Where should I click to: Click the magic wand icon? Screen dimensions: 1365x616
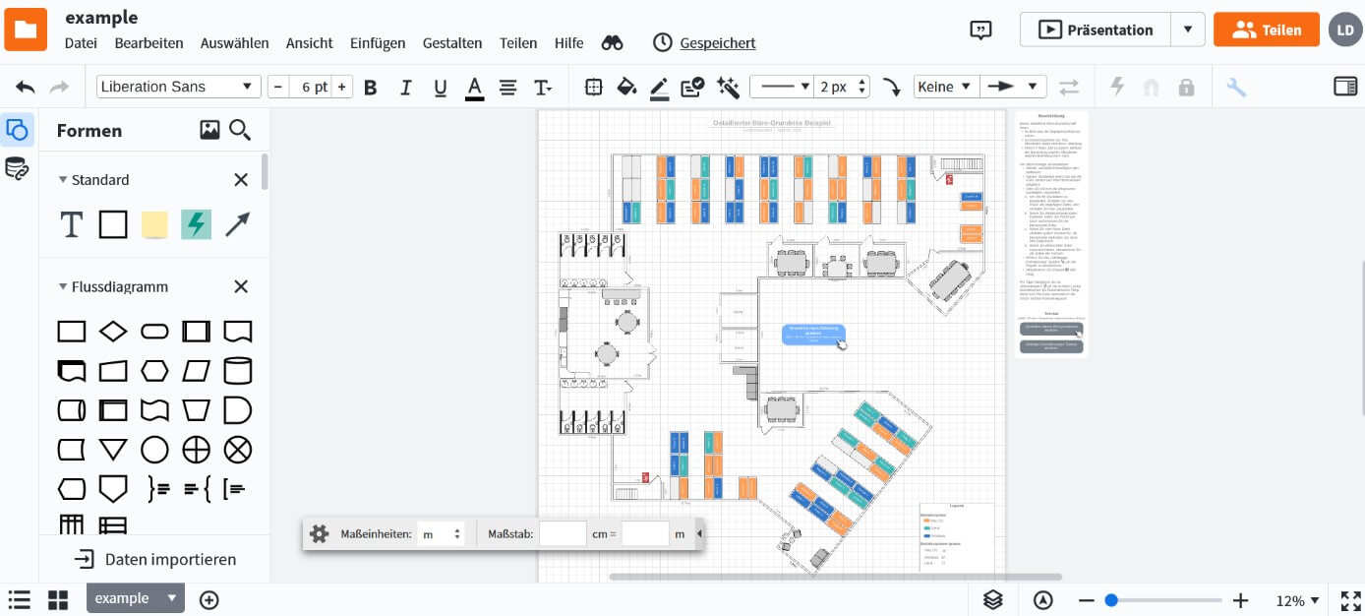(x=728, y=88)
